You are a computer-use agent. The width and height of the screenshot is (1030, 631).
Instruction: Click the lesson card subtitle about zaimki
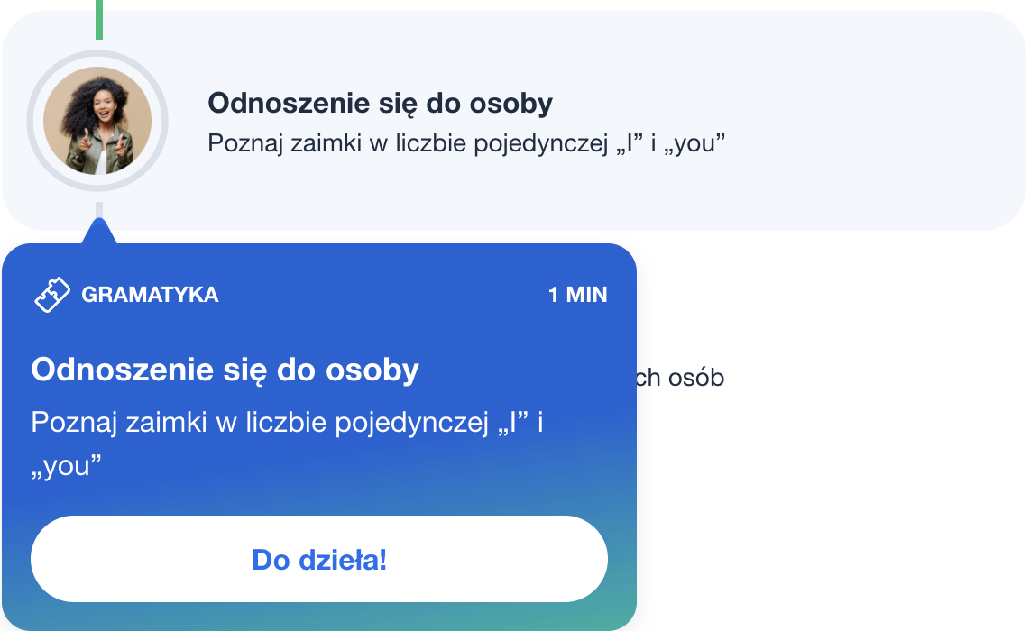(x=466, y=143)
